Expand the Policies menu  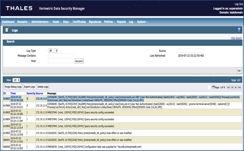click(x=109, y=22)
